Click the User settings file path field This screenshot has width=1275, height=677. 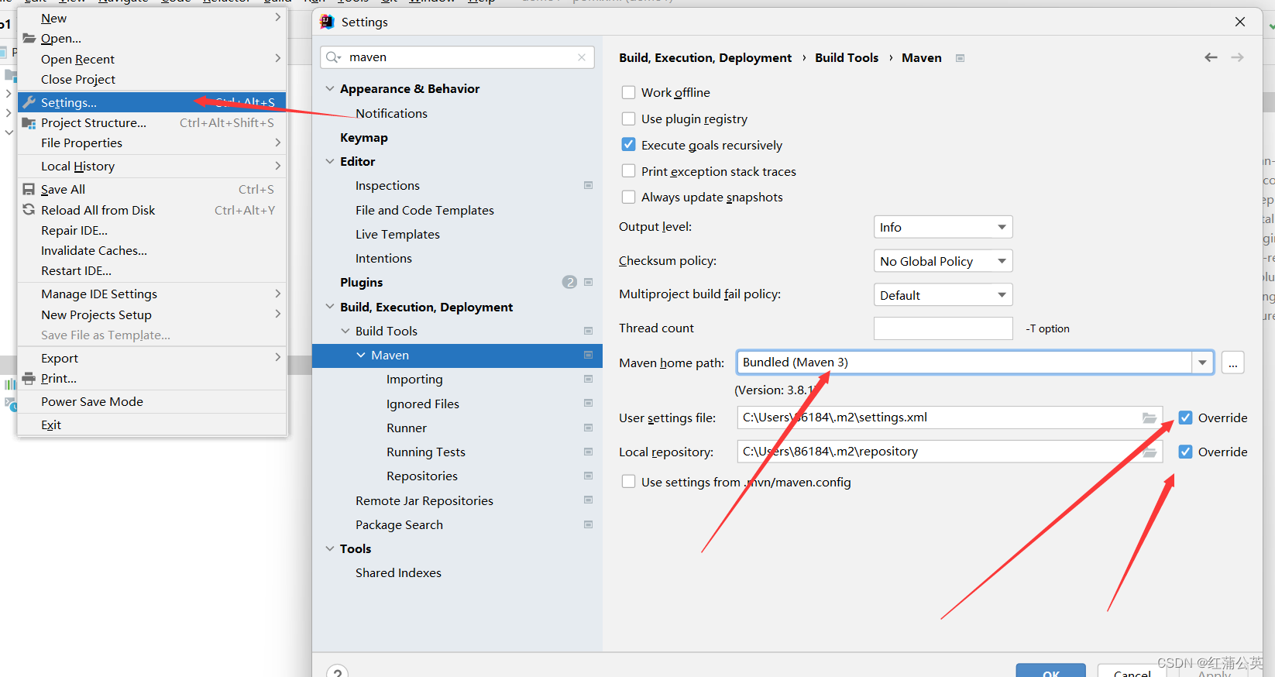click(x=950, y=418)
